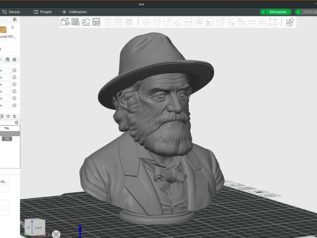This screenshot has width=317, height=238.
Task: Select the Cut tool
Action: tap(189, 22)
